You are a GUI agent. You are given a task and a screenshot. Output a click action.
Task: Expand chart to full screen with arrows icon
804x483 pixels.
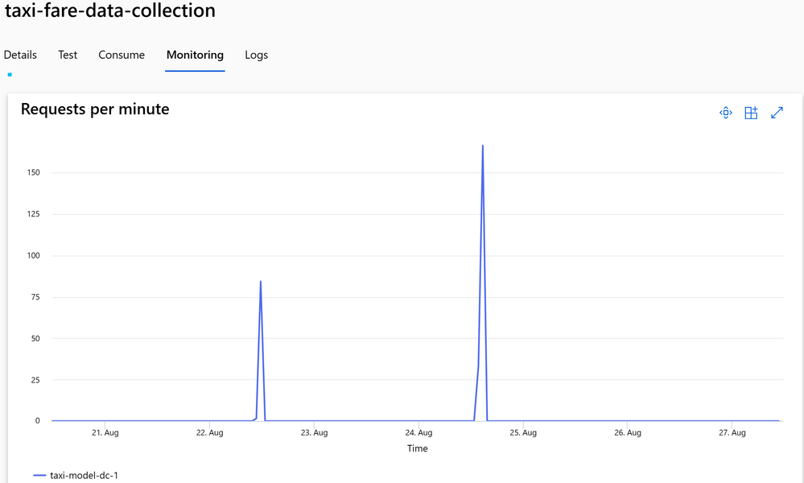tap(777, 114)
